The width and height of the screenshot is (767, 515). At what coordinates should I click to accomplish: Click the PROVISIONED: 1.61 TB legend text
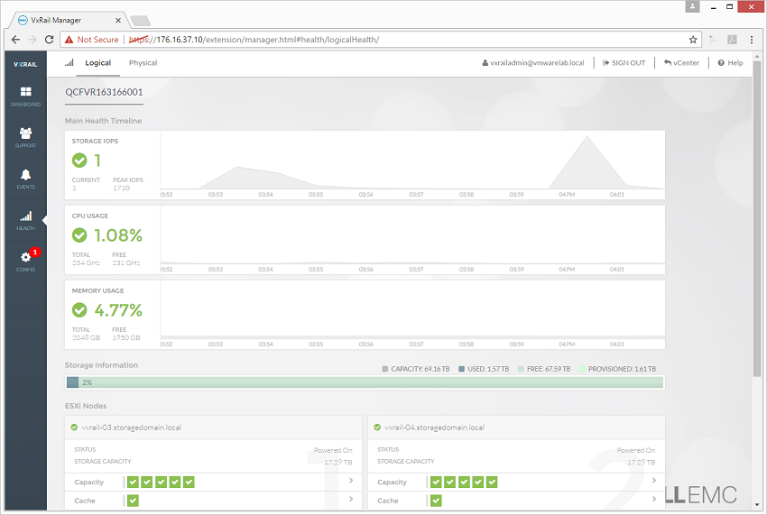pyautogui.click(x=622, y=369)
